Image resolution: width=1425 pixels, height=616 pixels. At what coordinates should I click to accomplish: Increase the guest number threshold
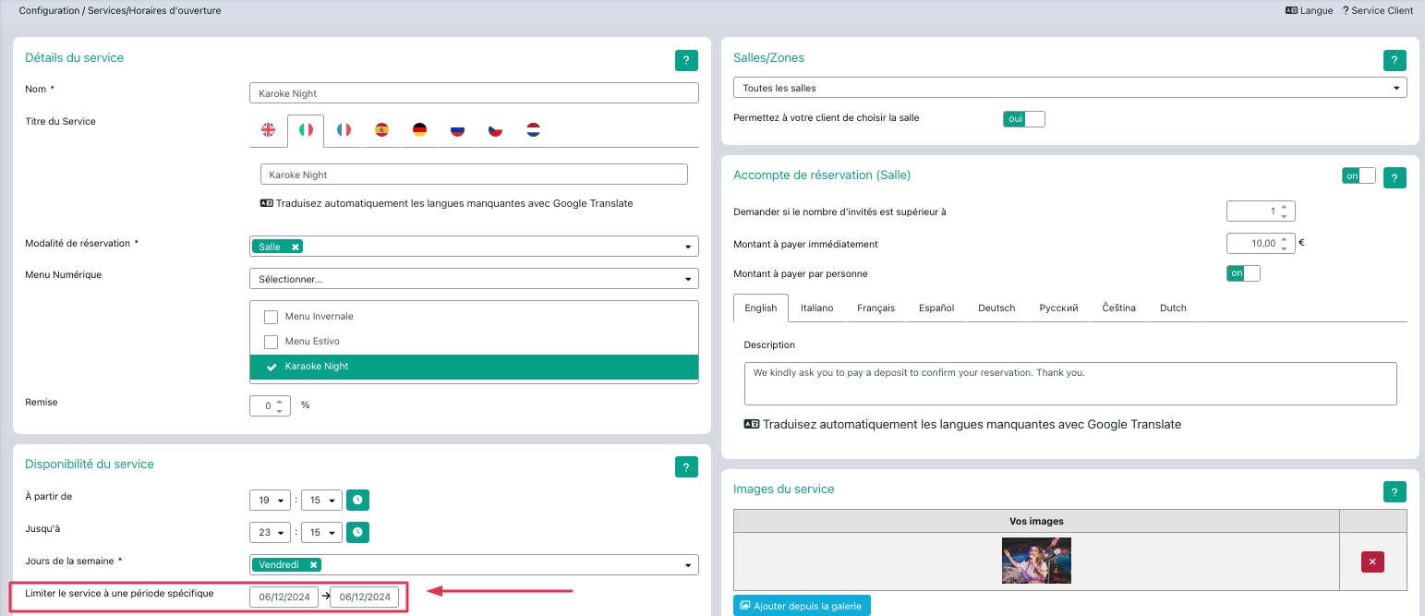[x=1284, y=207]
